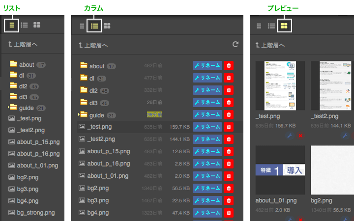Click the trash icon for _test.png row
This screenshot has height=221, width=354.
229,127
